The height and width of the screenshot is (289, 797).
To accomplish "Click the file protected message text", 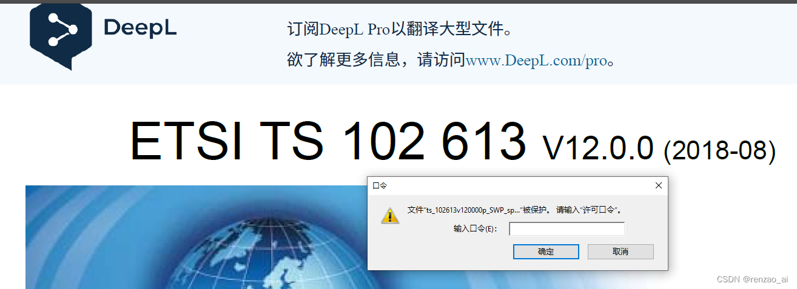I will pyautogui.click(x=517, y=210).
